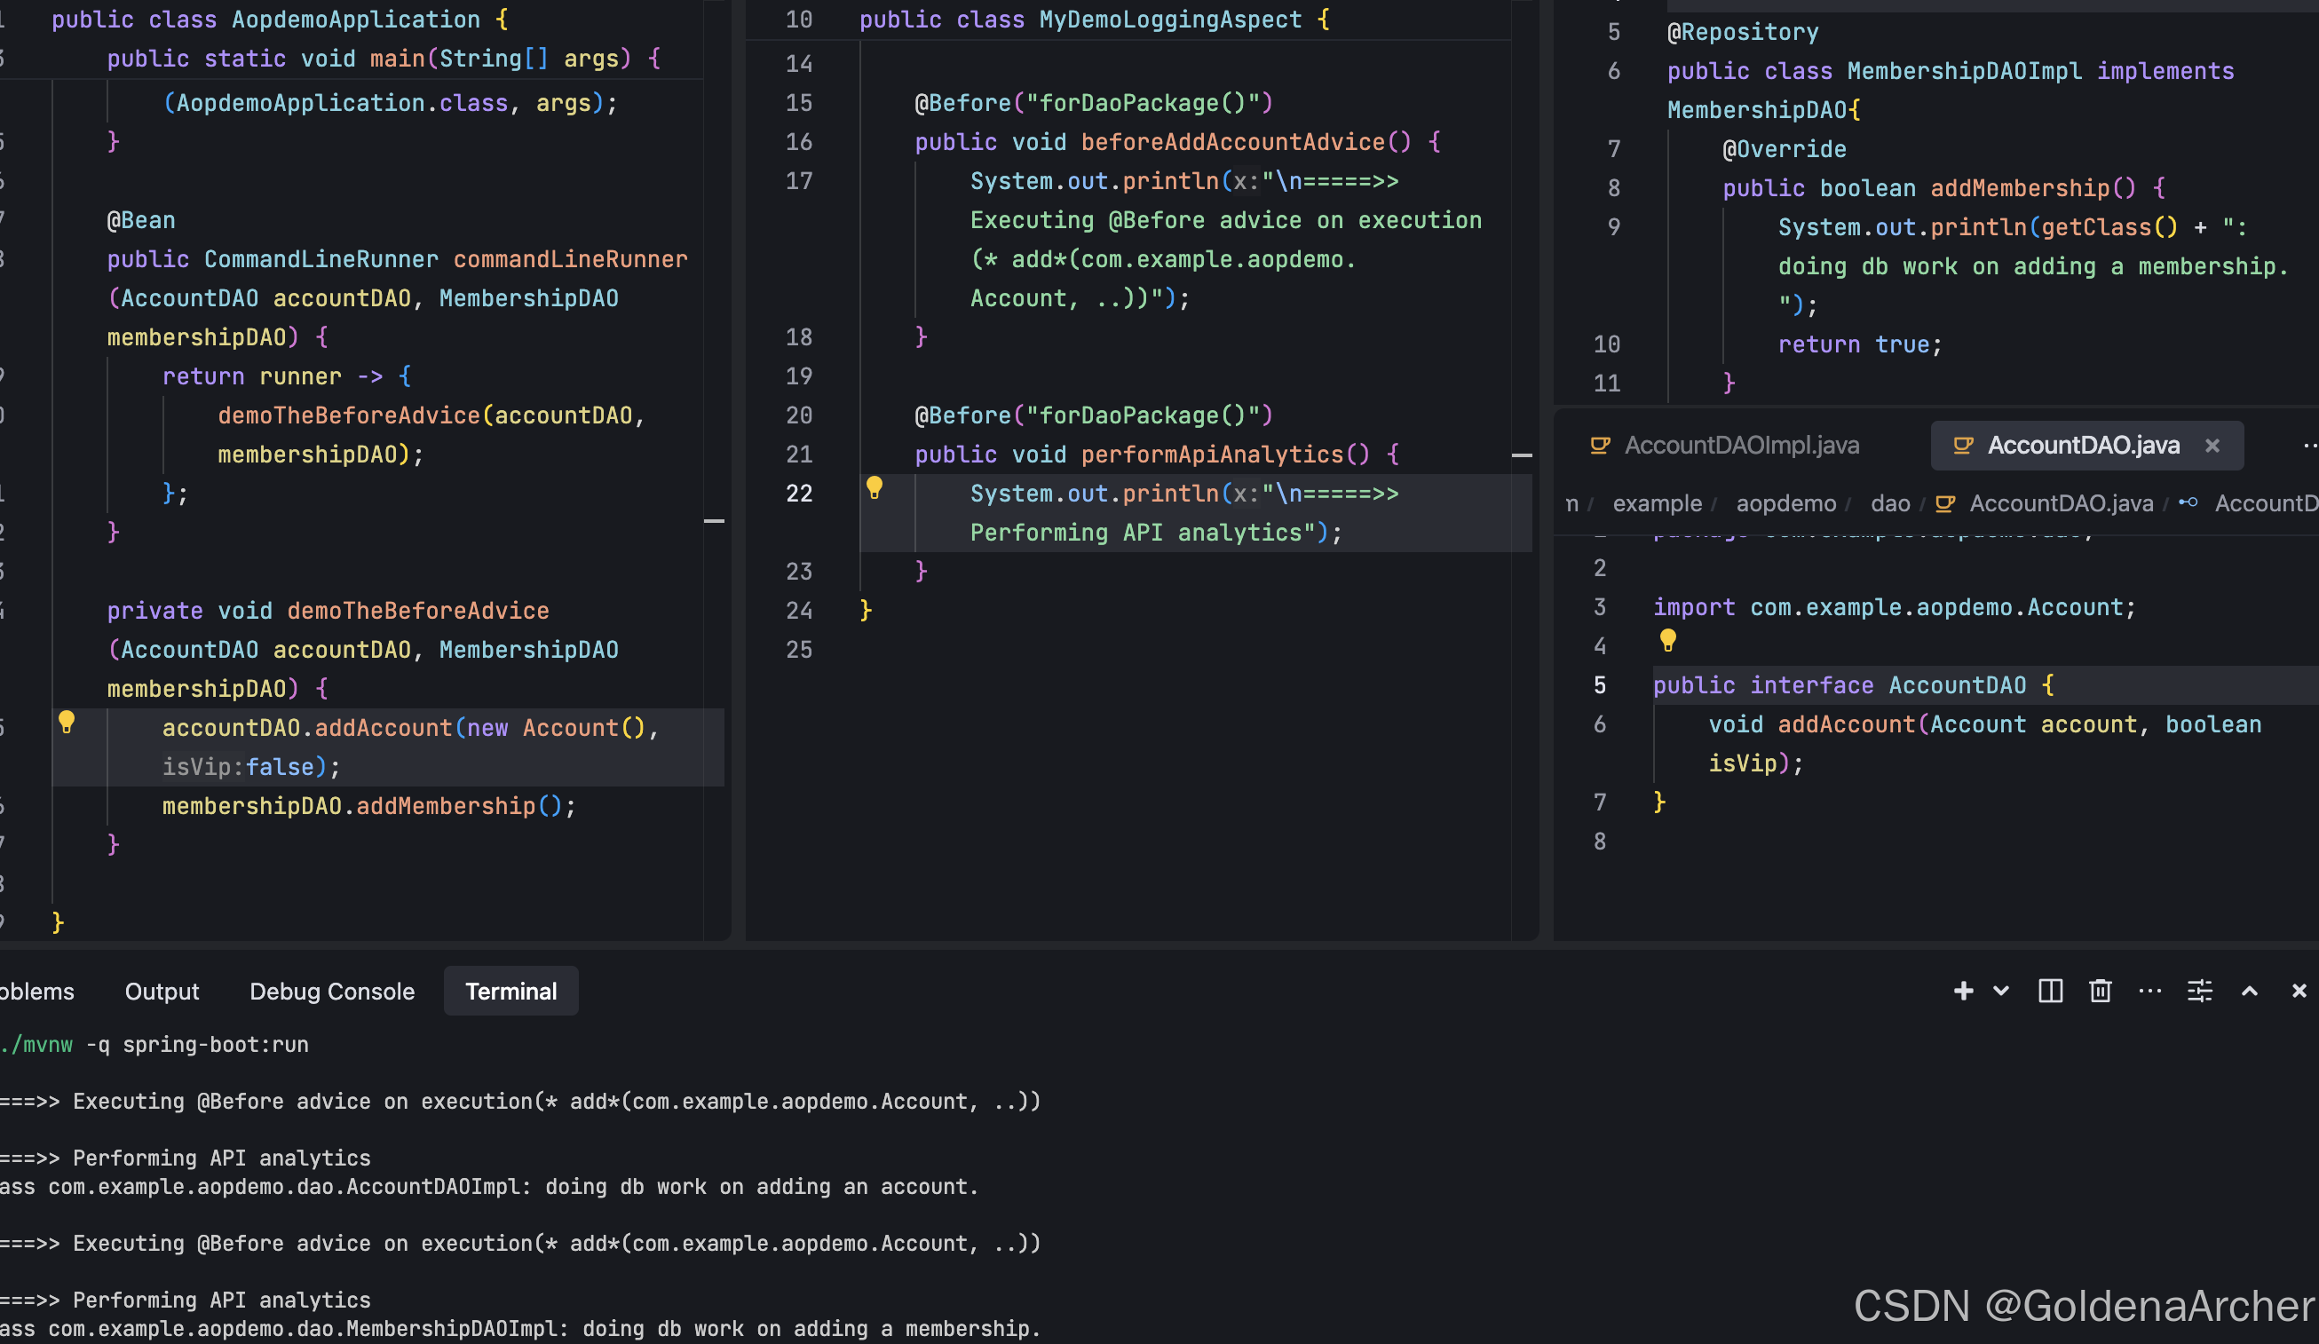This screenshot has width=2319, height=1344.
Task: Click the 'dao' breadcrumb segment
Action: 1890,503
